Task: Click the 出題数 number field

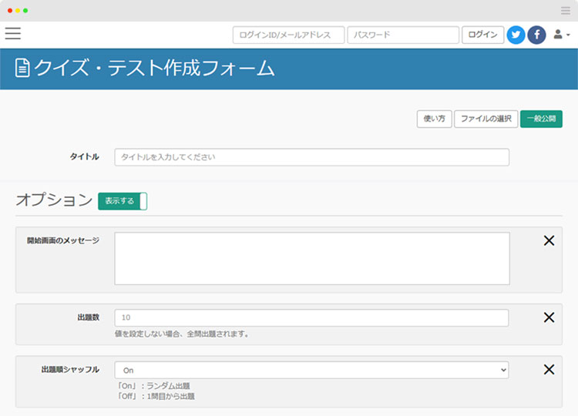Action: (311, 317)
